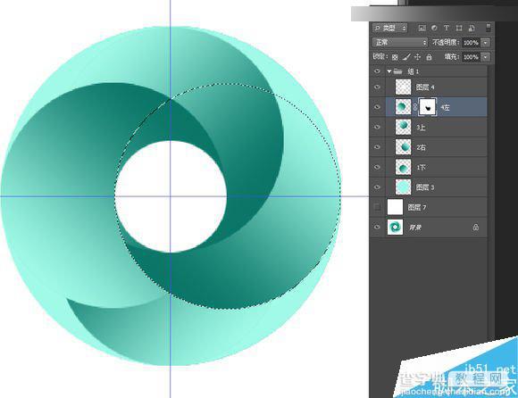Select the 3上 layer thumbnail
Image resolution: width=518 pixels, height=398 pixels.
(x=403, y=127)
